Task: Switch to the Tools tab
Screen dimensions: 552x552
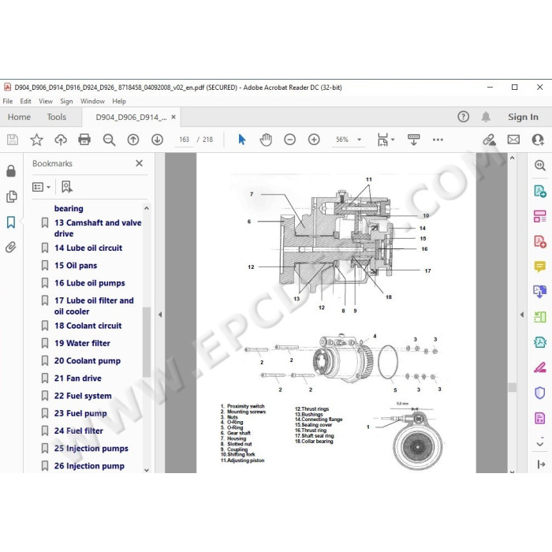Action: 56,117
